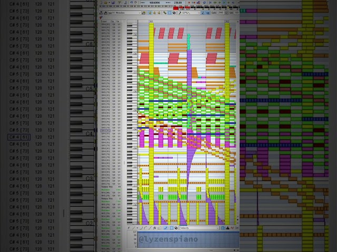Image resolution: width=337 pixels, height=252 pixels.
Task: Click measure marker 182 in the ruler
Action: 227,22
